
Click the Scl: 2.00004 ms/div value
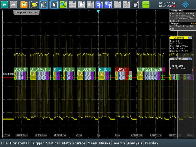coord(181,18)
